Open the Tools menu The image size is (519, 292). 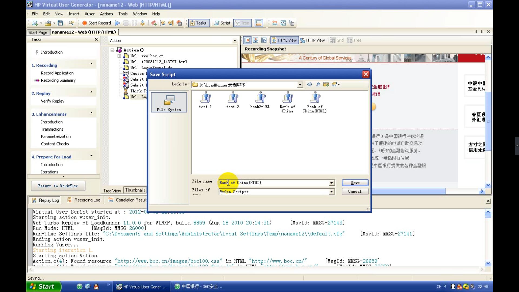click(x=123, y=14)
